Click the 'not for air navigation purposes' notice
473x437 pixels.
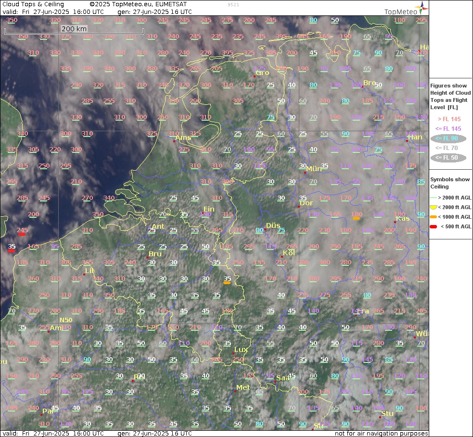[382, 433]
